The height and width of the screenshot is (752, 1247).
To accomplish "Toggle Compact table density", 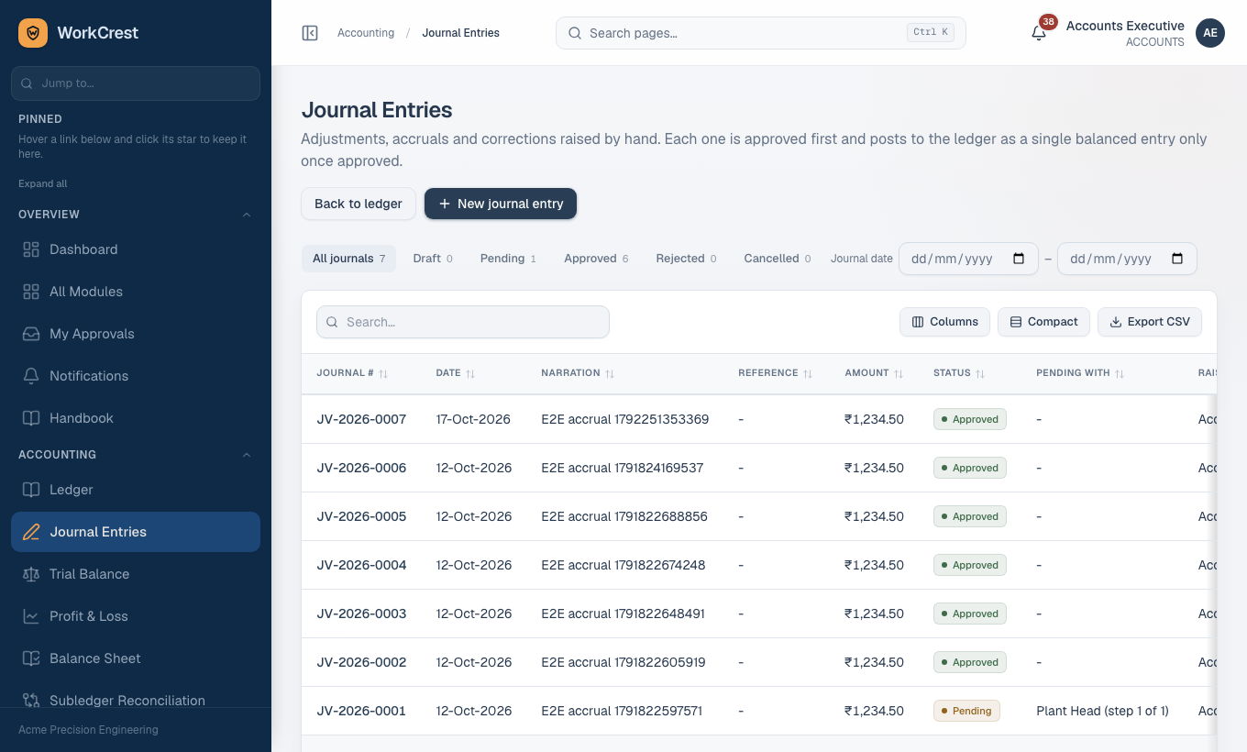I will 1043,322.
